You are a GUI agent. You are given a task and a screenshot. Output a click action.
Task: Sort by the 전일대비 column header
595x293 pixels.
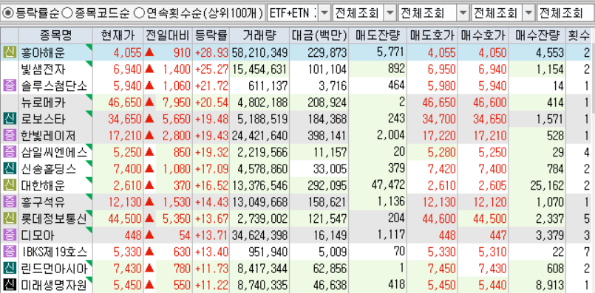tap(168, 35)
